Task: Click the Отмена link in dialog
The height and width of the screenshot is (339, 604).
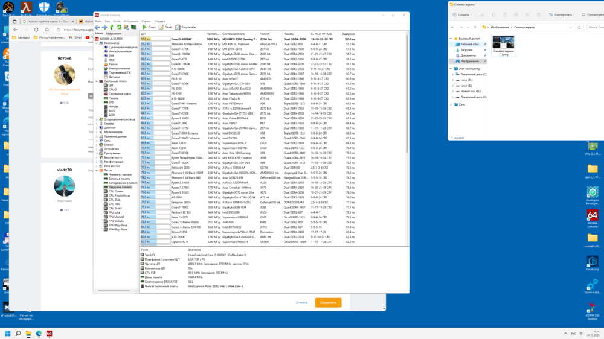Action: 301,303
